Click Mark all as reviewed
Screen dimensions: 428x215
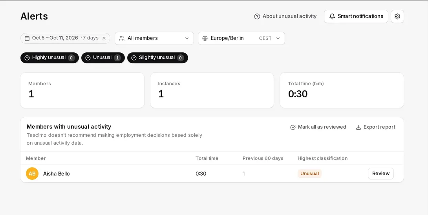(318, 127)
